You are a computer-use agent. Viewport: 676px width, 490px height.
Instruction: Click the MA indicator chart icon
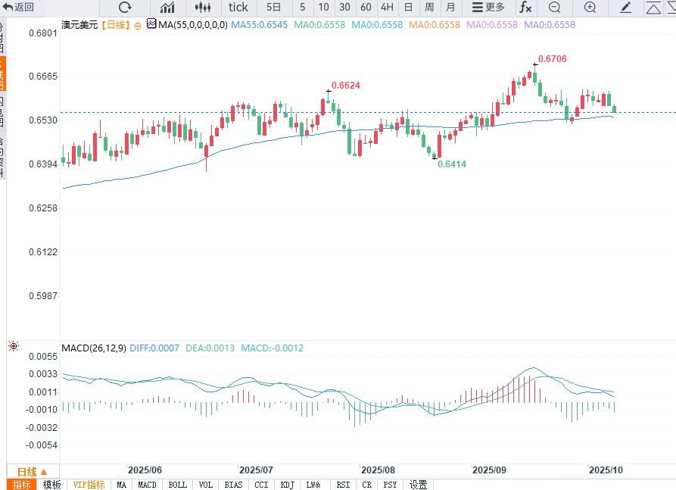pos(151,24)
